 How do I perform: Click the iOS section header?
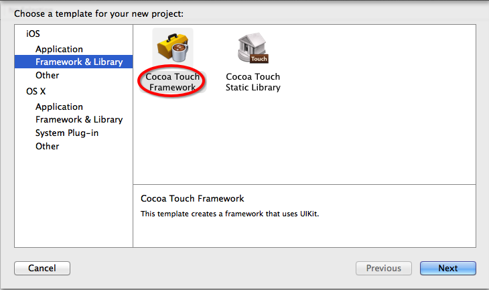33,33
